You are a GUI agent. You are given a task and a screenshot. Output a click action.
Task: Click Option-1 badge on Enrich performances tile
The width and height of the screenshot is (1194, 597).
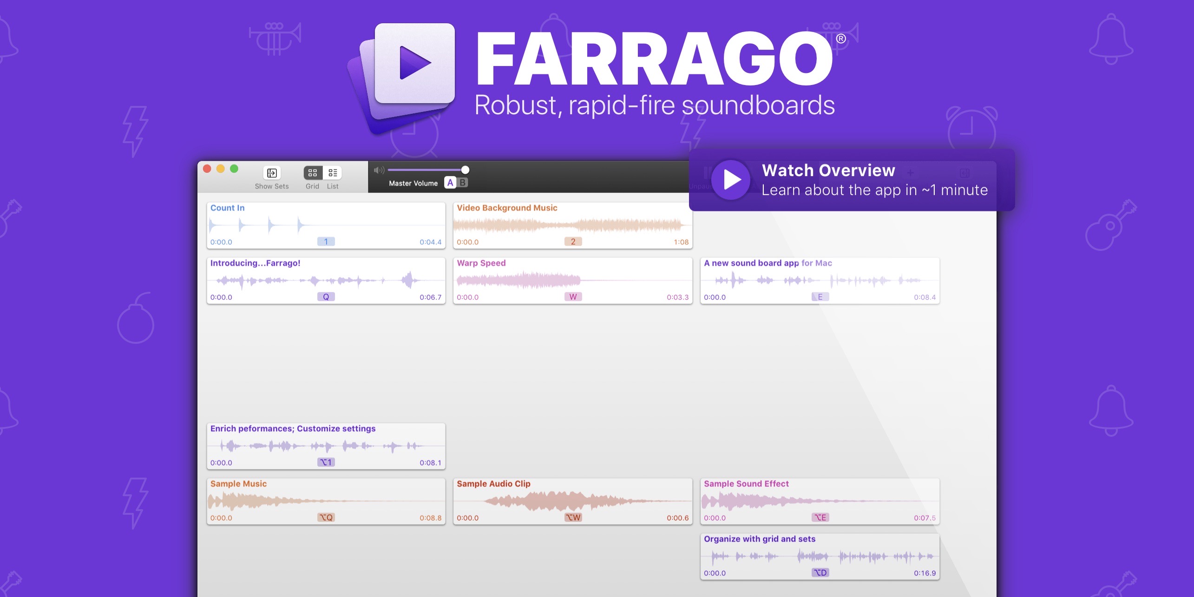(326, 462)
